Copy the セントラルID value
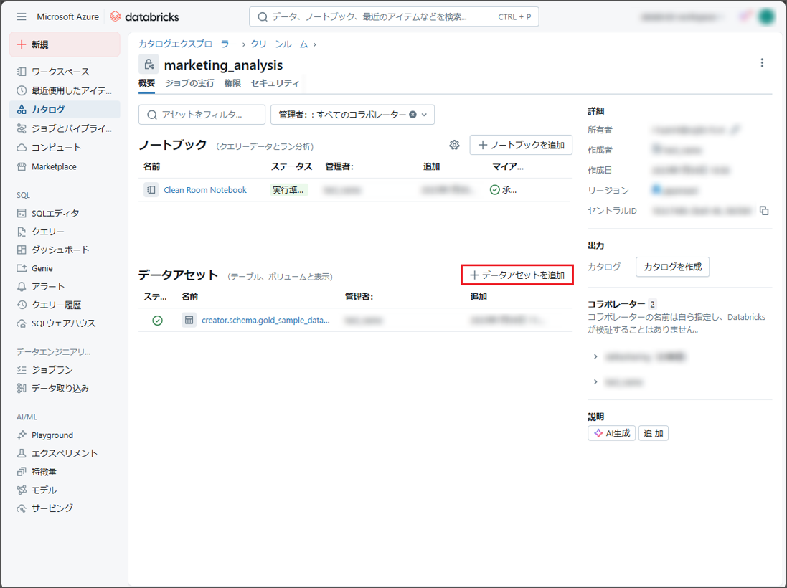The width and height of the screenshot is (787, 588). click(x=764, y=210)
